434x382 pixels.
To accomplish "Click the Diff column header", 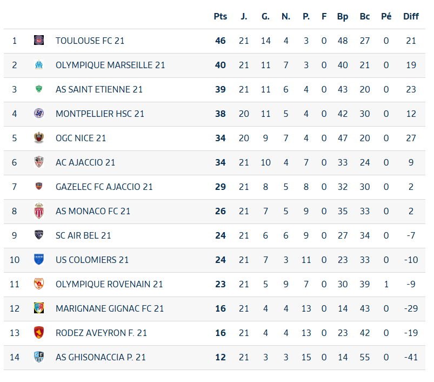I will (411, 17).
